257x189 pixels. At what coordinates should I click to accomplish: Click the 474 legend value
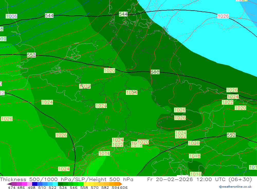click(x=12, y=188)
